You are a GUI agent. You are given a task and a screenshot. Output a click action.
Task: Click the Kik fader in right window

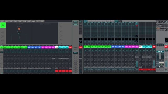click(85, 67)
